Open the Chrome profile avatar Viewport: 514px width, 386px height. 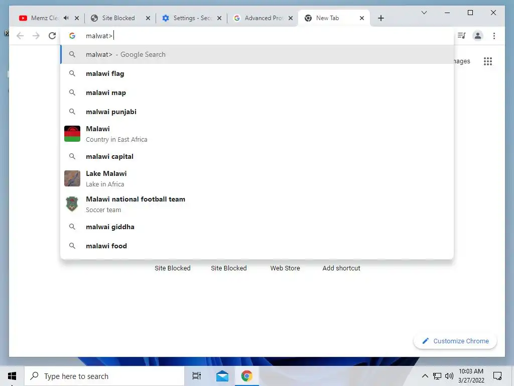tap(478, 36)
